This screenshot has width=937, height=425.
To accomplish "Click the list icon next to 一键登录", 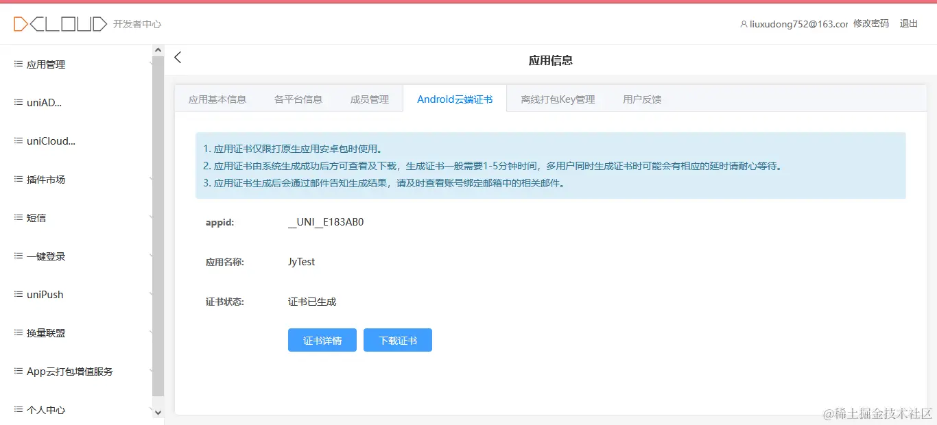I will 19,256.
